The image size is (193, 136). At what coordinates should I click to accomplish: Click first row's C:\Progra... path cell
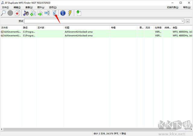pyautogui.click(x=29, y=32)
